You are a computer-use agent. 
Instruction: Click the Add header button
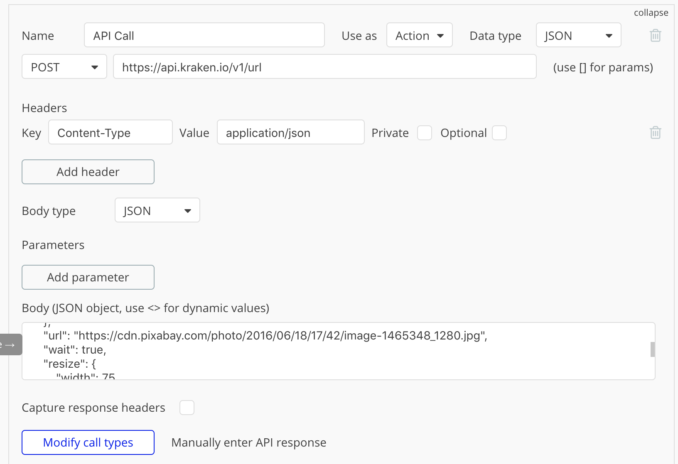[x=88, y=172]
